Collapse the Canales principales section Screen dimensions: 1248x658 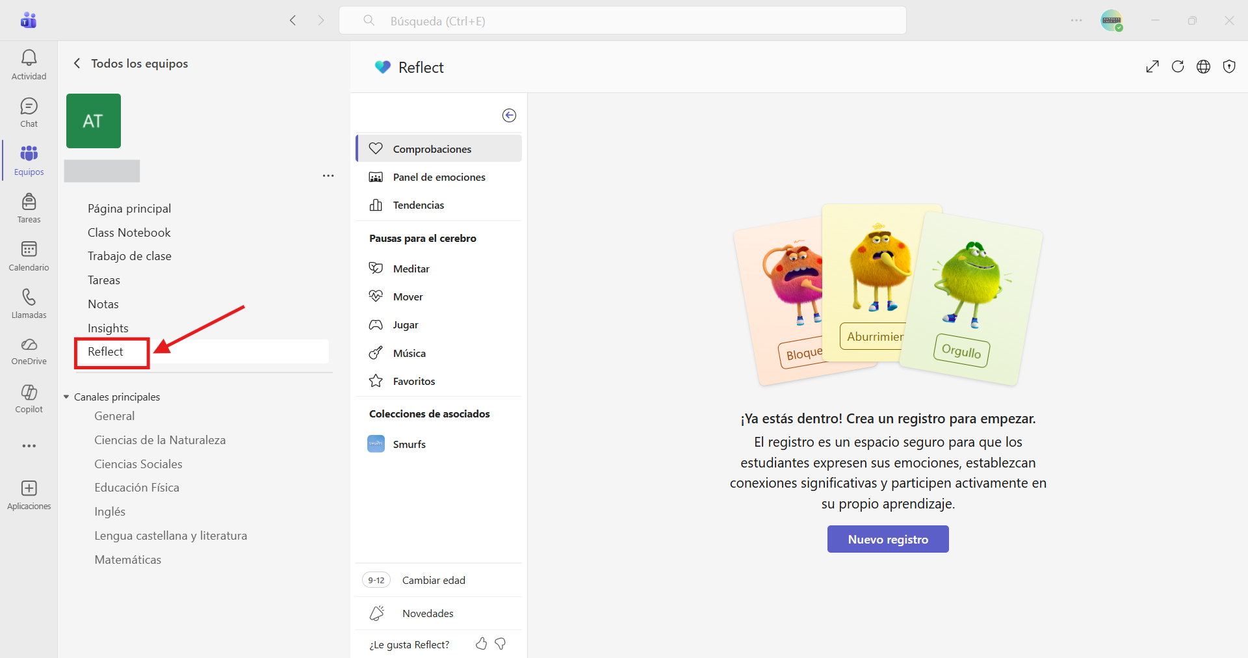point(66,397)
